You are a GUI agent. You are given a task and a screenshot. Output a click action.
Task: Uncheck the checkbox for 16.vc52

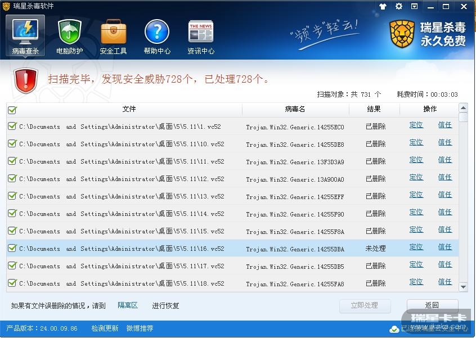click(12, 248)
